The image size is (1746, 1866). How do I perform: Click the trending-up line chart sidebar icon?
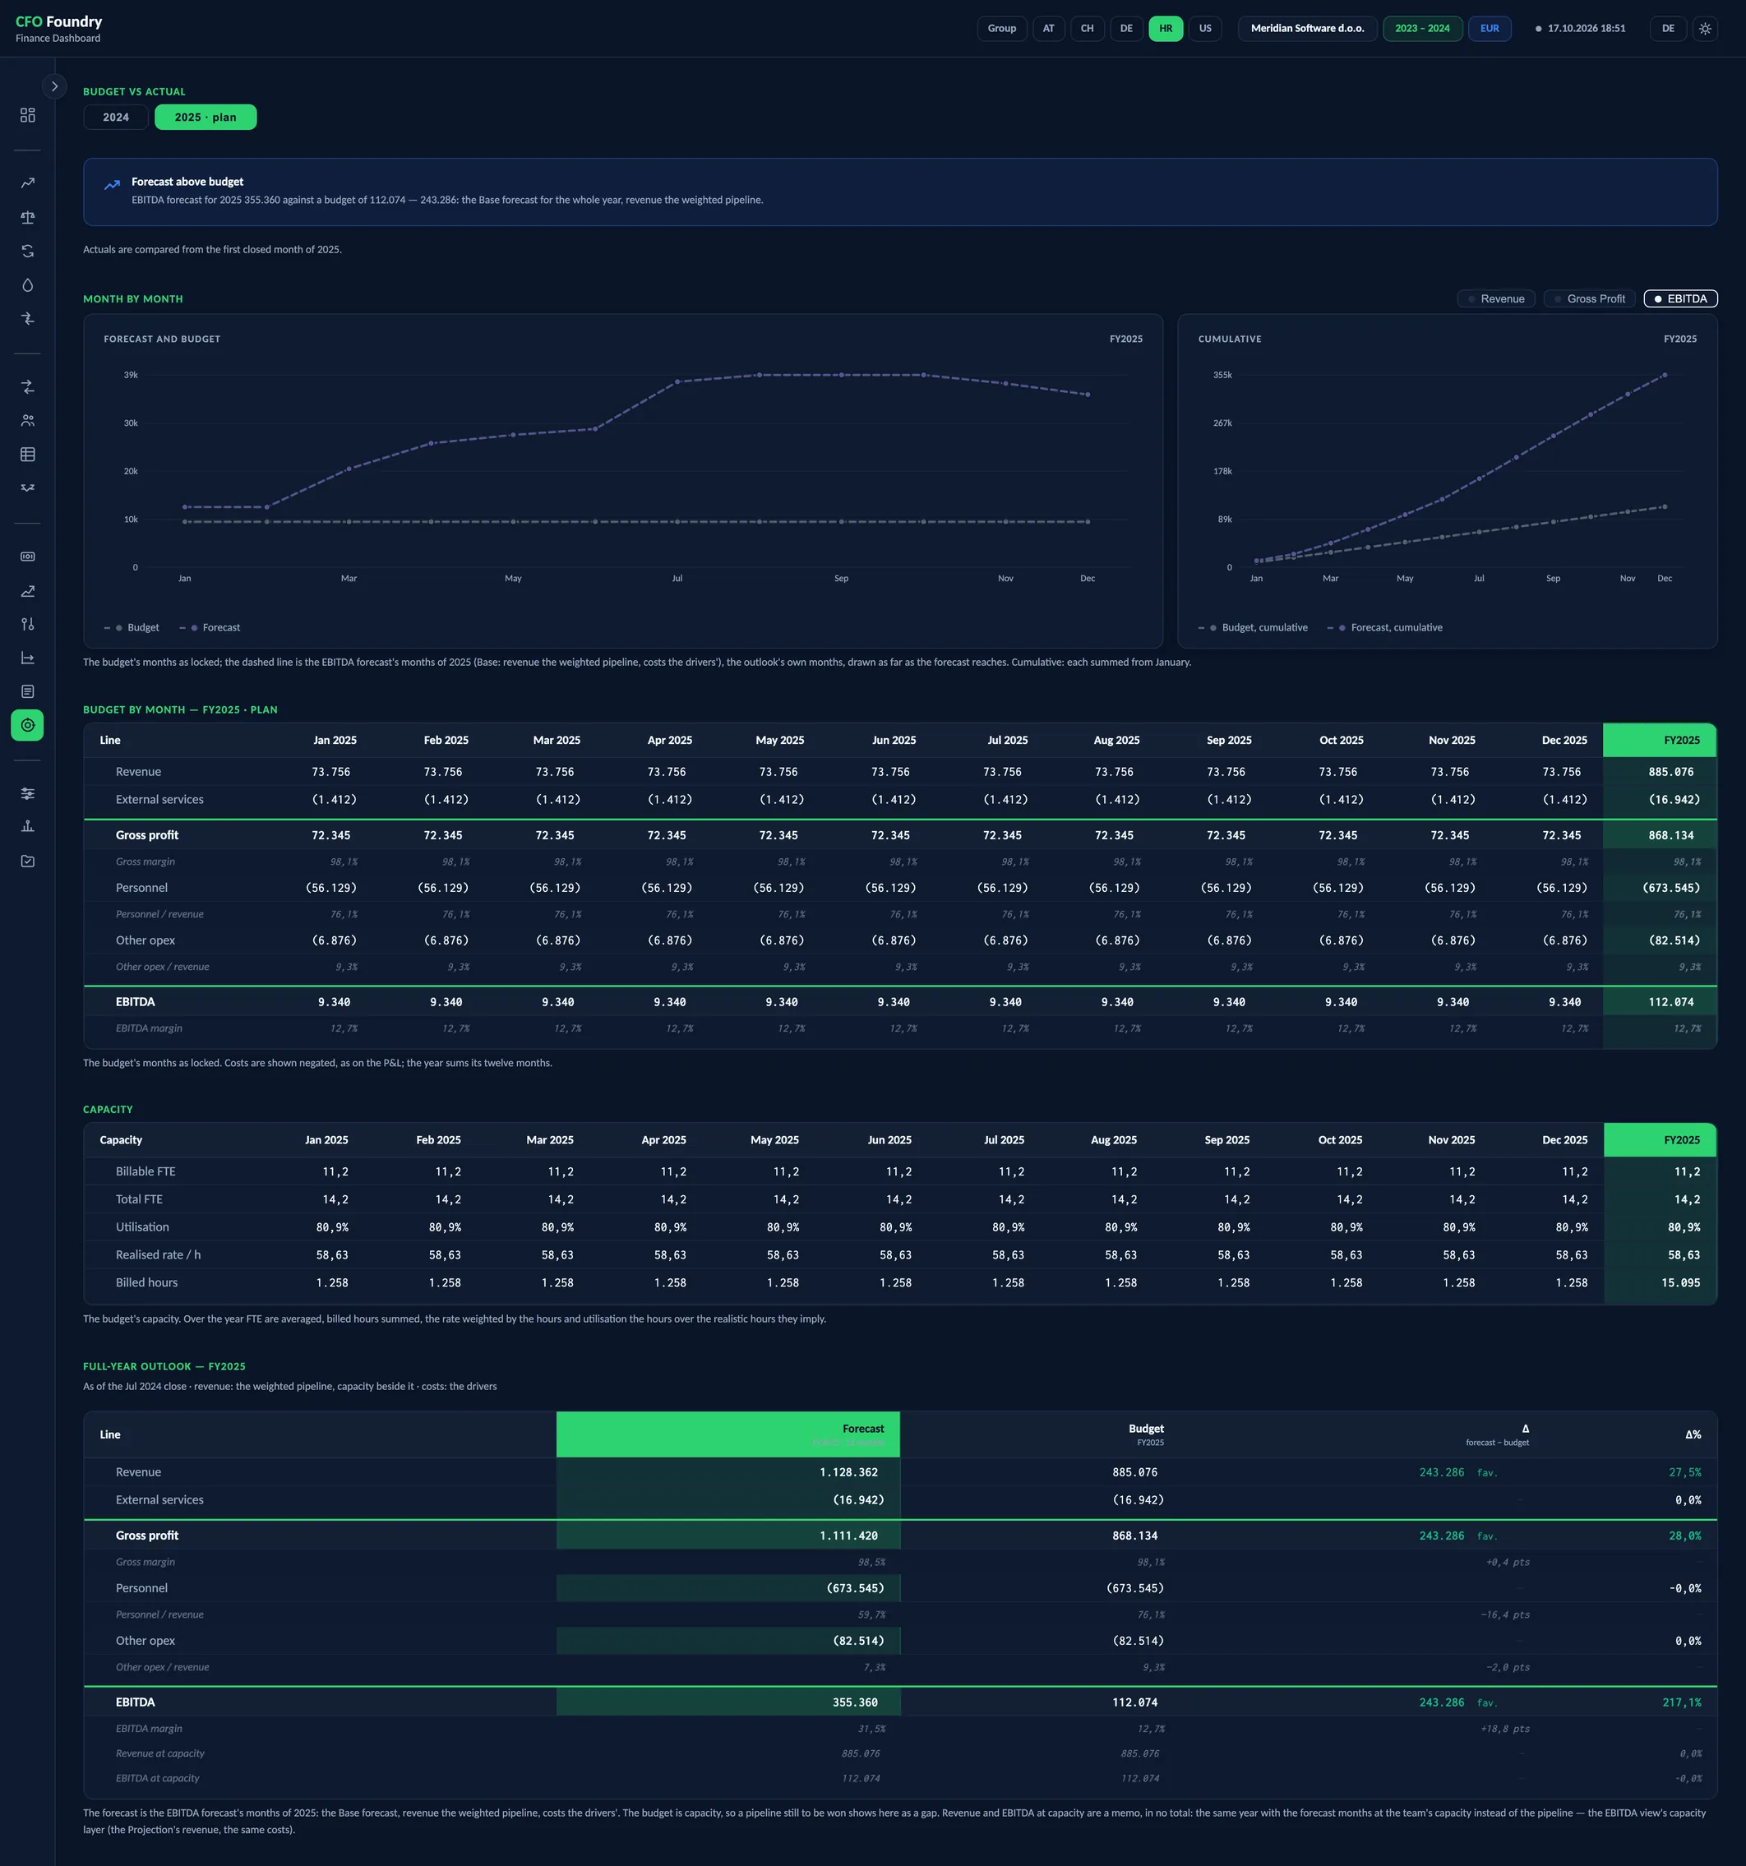(x=27, y=183)
